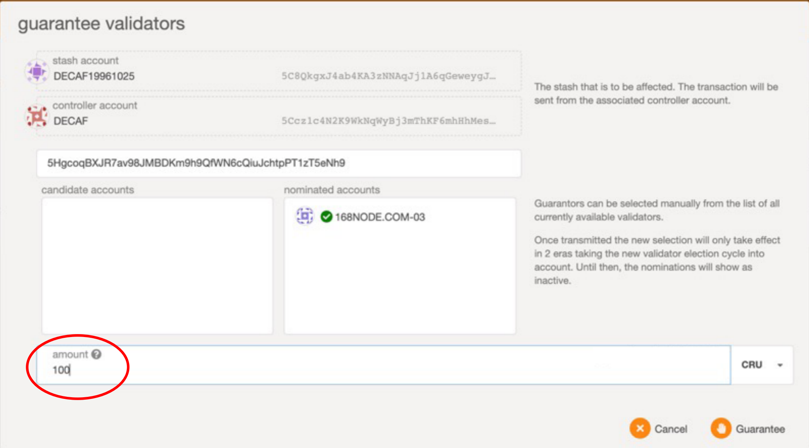Click the orange hand Guarantee icon
Screen dimensions: 809x448
tap(721, 429)
